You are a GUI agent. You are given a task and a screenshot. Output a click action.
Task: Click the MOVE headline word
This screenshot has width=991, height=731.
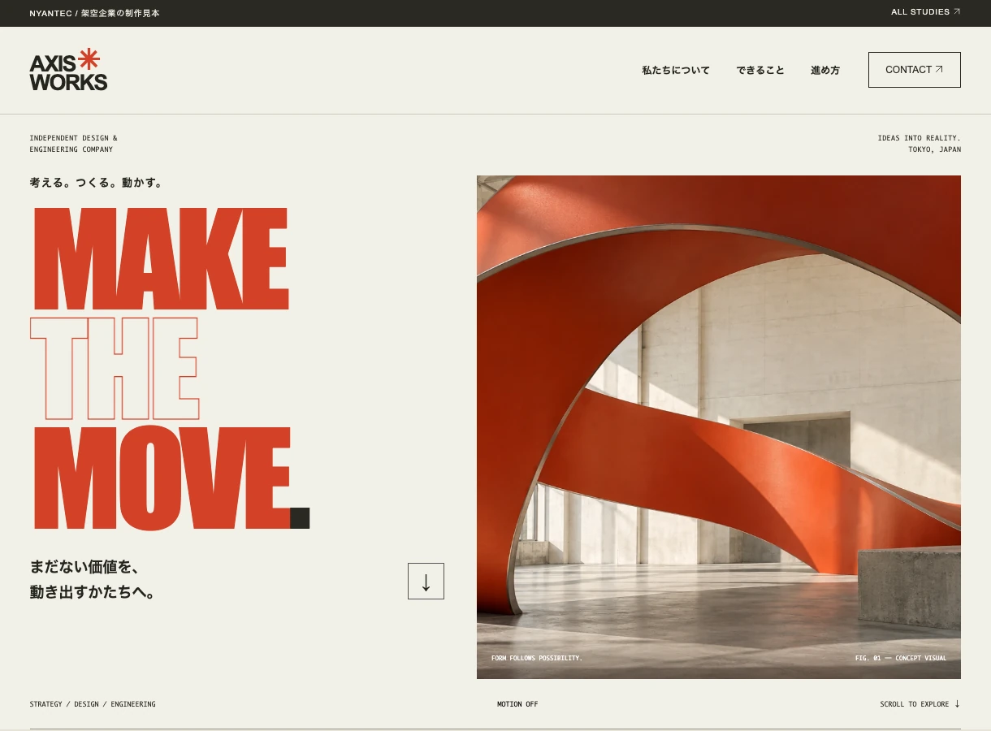tap(162, 478)
